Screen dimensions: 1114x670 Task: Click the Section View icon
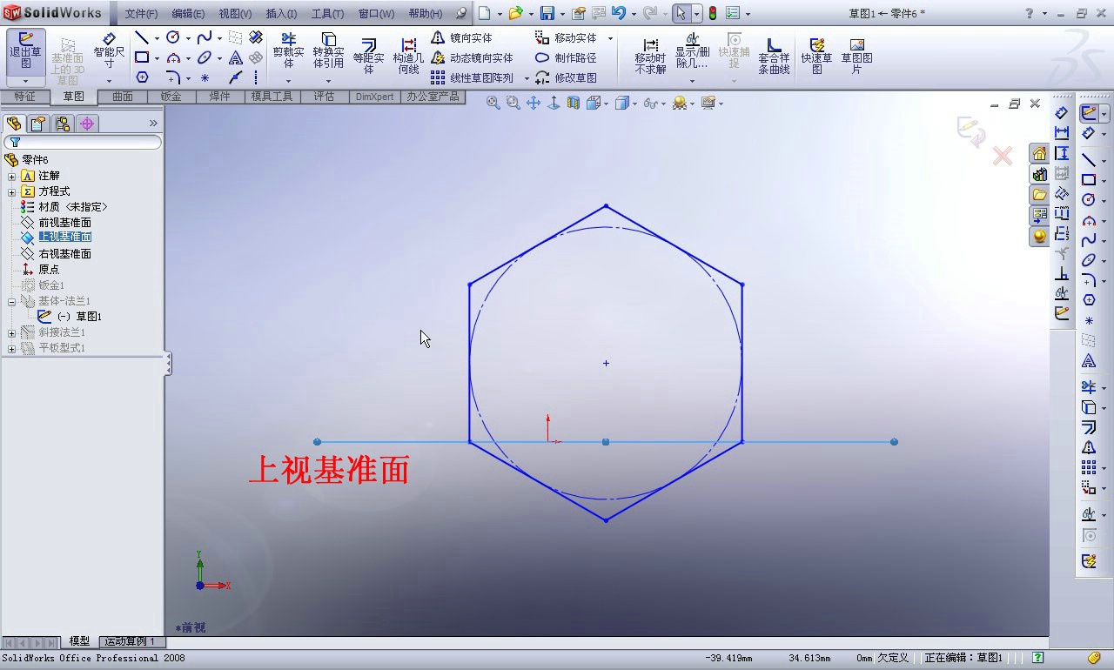point(573,103)
